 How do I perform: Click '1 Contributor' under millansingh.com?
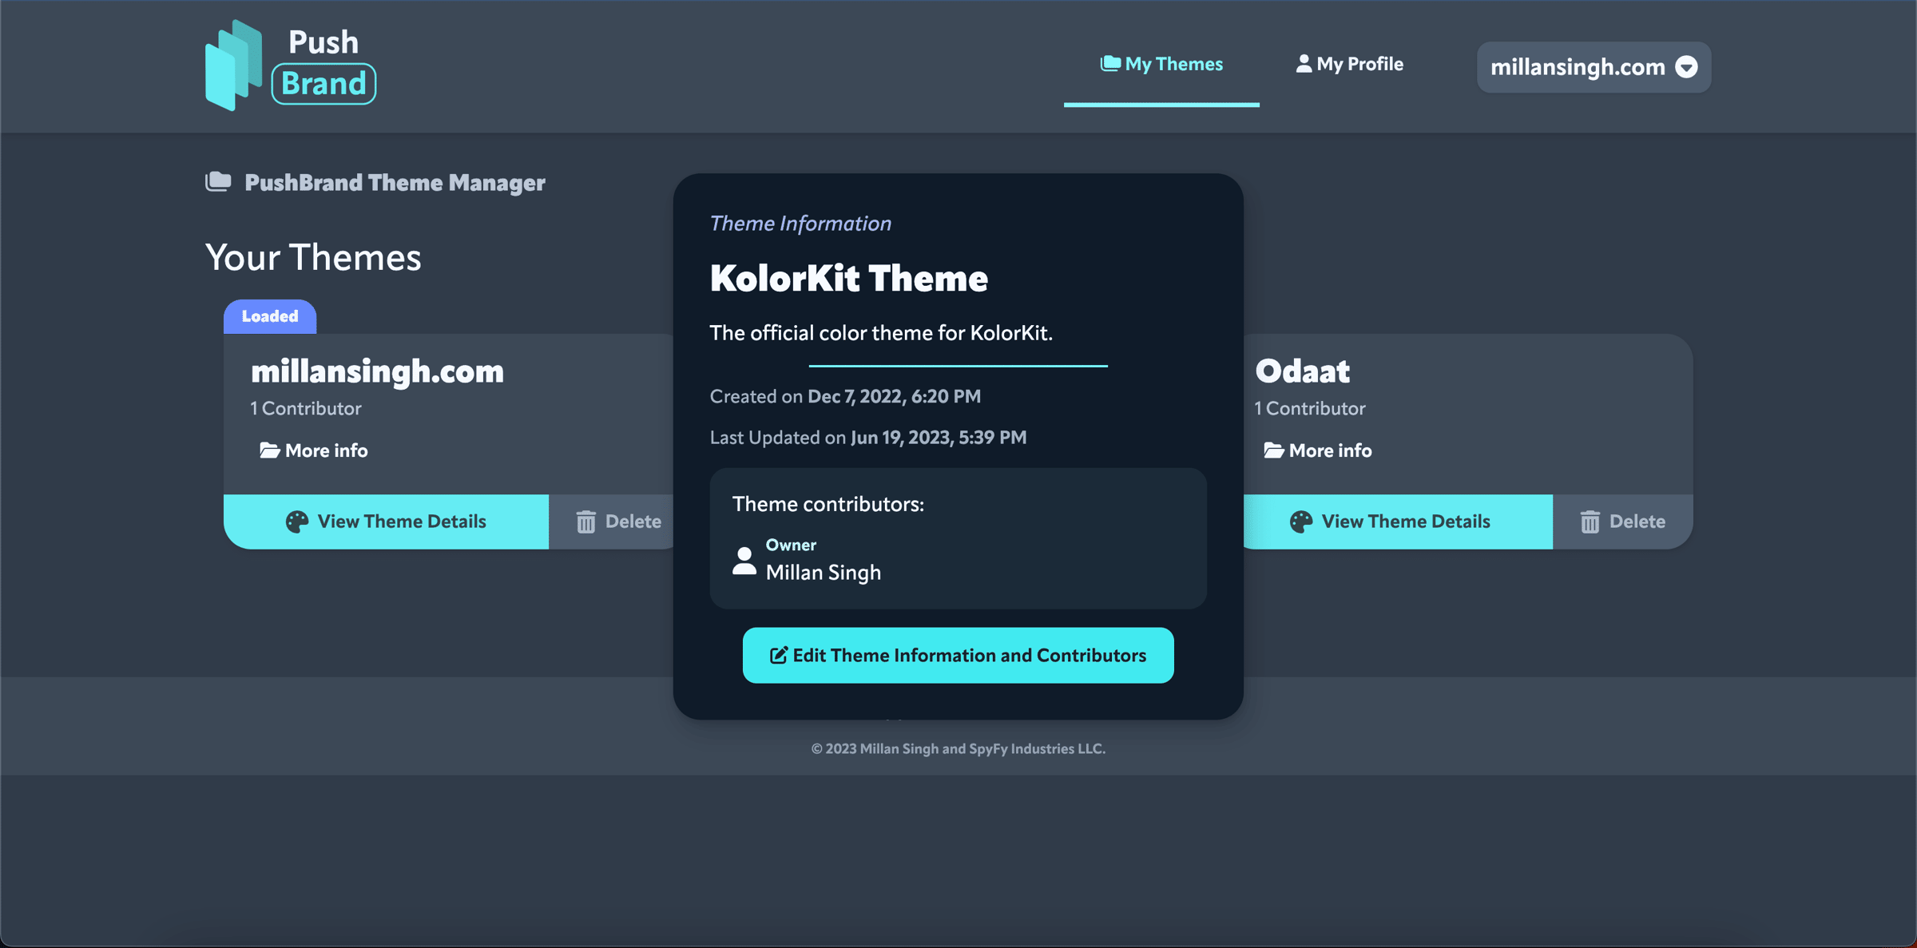point(306,409)
